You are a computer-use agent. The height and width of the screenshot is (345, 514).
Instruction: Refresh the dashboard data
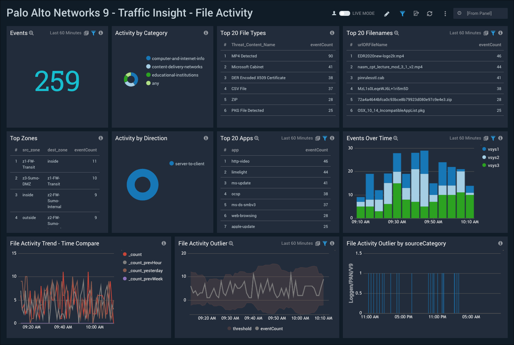(430, 14)
